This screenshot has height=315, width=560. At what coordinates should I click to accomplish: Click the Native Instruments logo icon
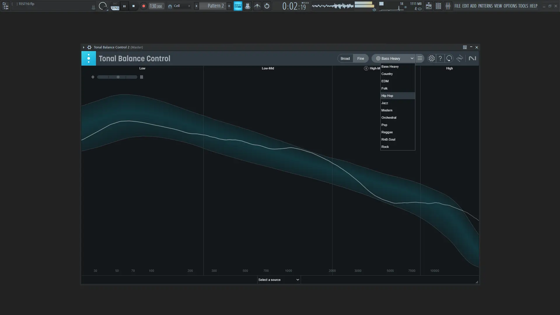[472, 58]
